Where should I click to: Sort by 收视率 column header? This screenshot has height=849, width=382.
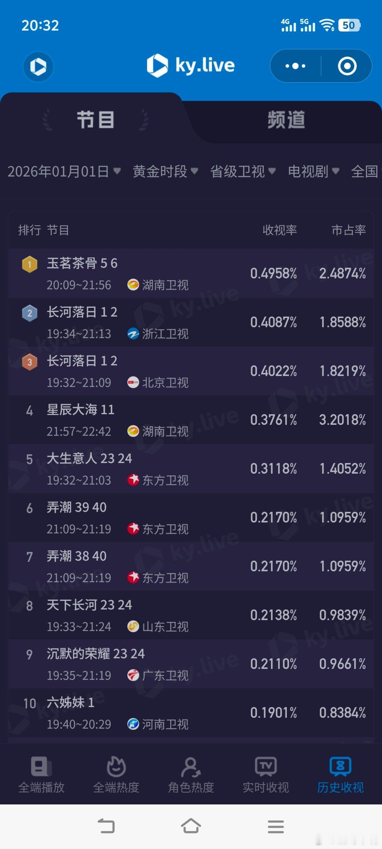click(x=279, y=230)
